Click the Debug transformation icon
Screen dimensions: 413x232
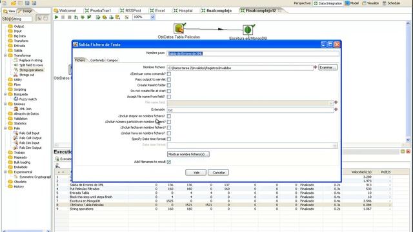point(83,17)
